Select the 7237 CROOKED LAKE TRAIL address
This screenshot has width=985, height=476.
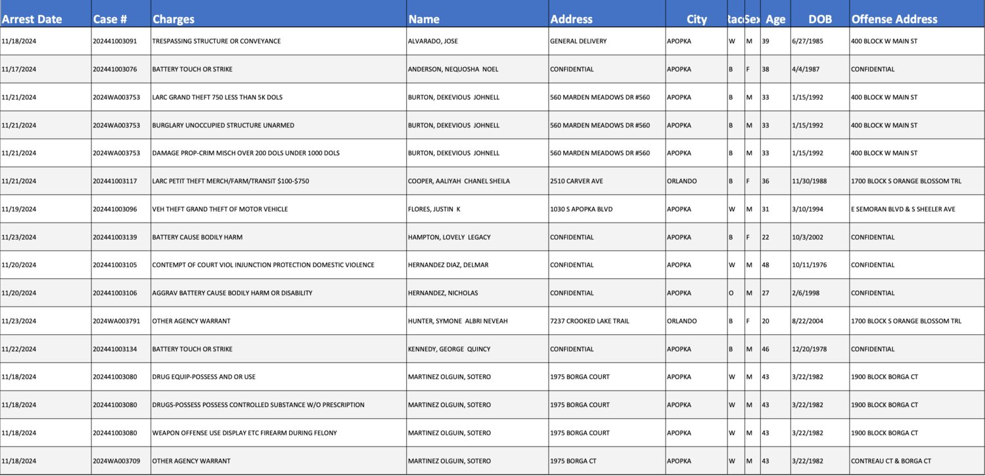[607, 321]
